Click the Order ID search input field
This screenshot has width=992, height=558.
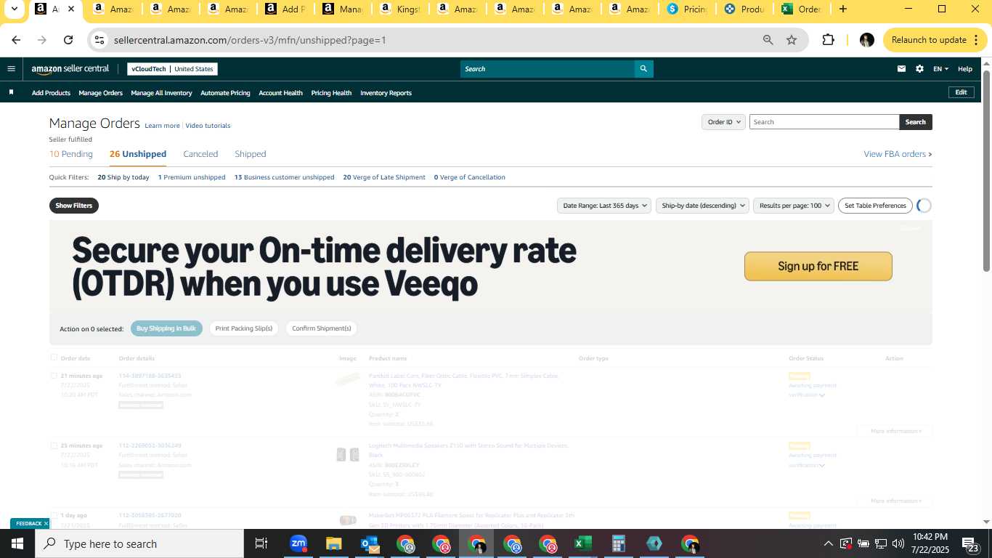824,122
